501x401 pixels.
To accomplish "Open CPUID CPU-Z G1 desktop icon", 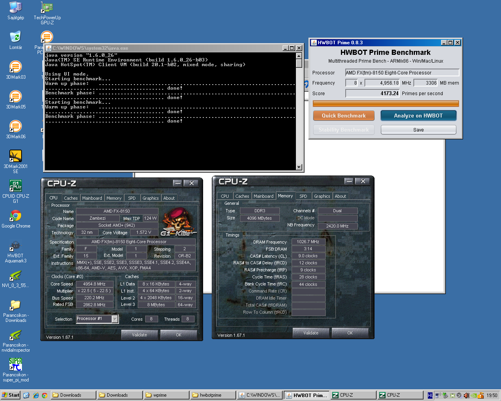I will (16, 191).
